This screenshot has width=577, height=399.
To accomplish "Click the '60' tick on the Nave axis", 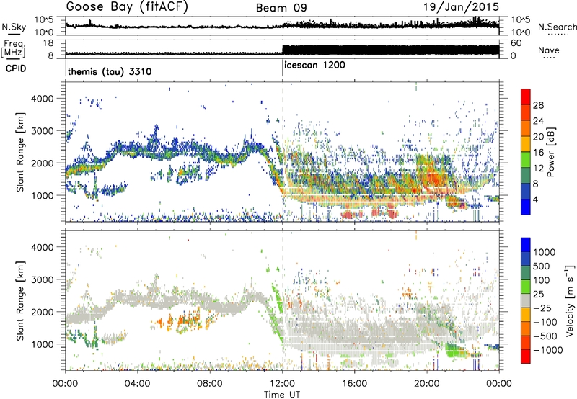I will click(516, 43).
